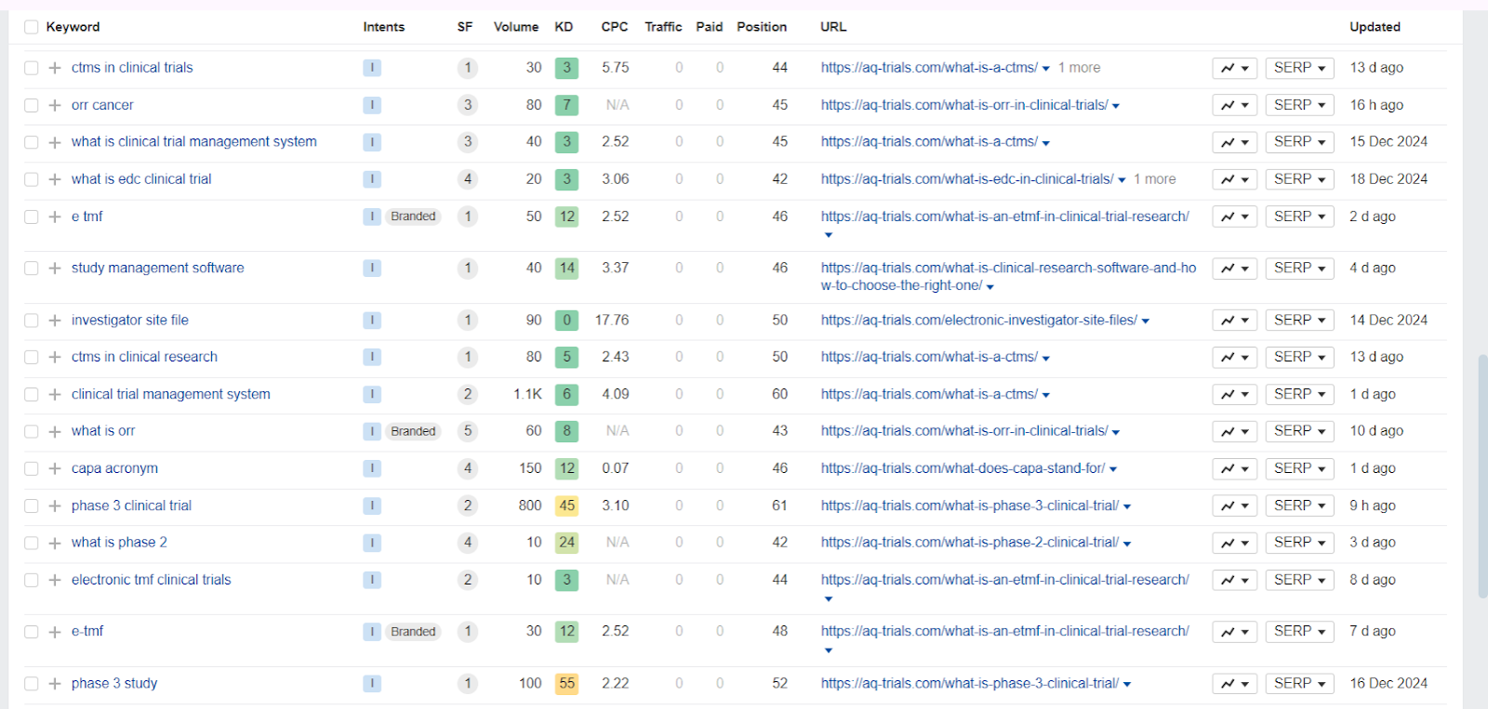Click KD badge 45 for 'phase 3 clinical trial'
The image size is (1488, 709).
[x=566, y=505]
